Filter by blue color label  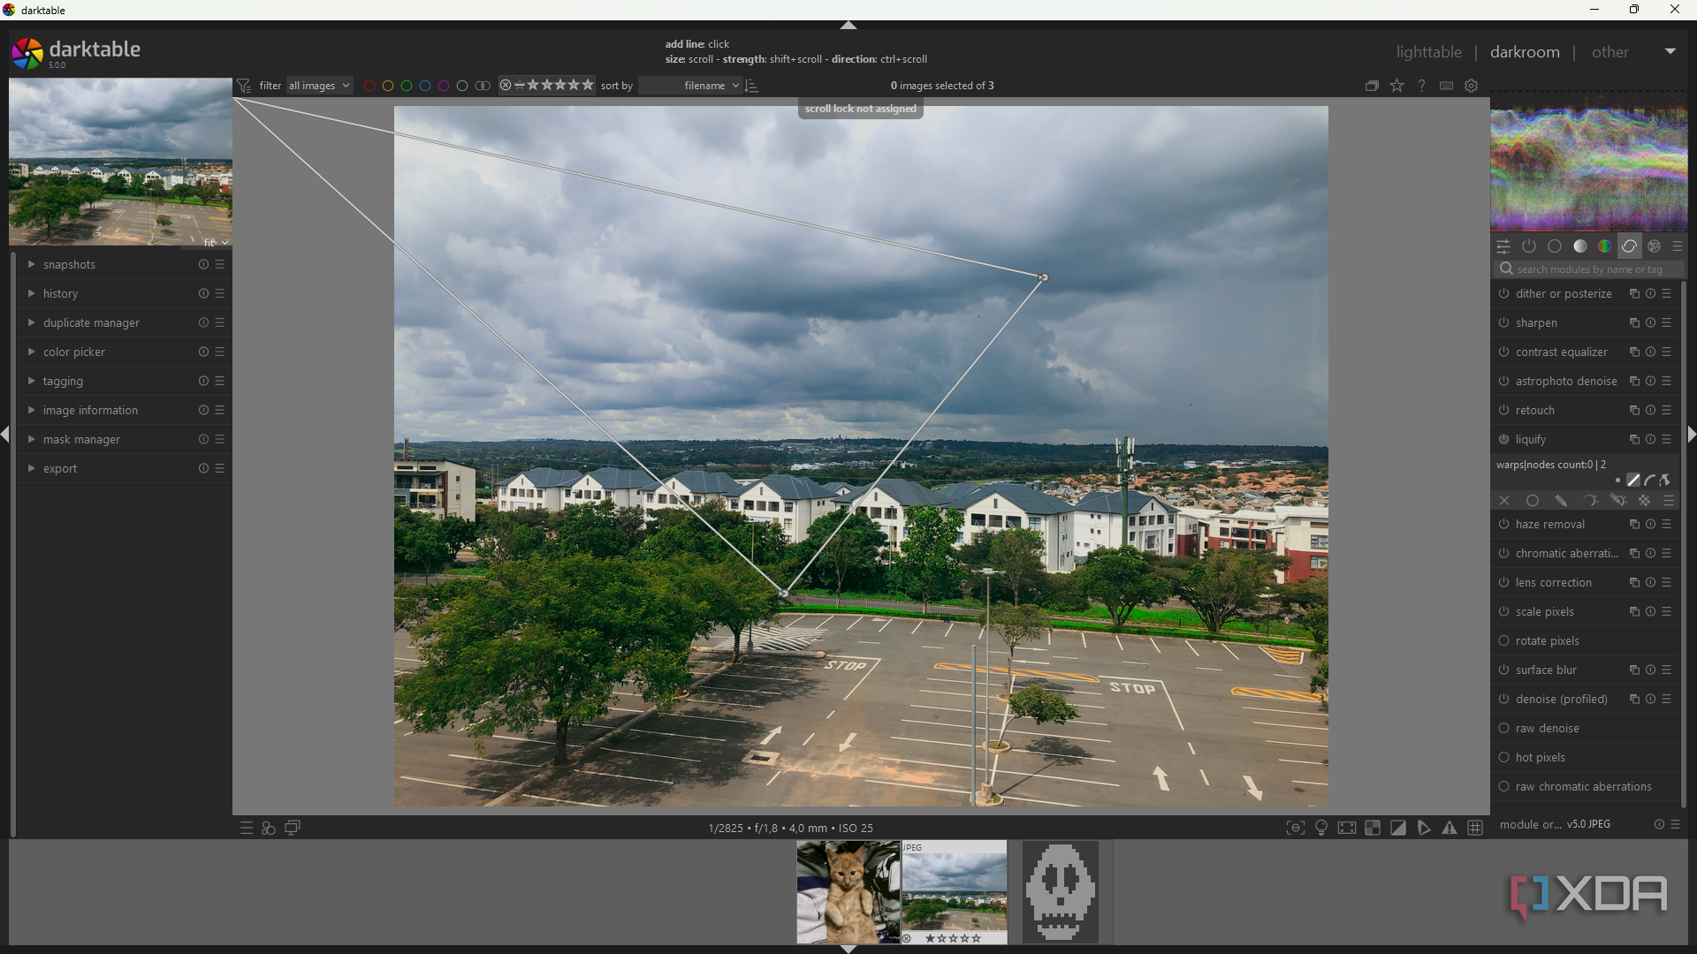[x=425, y=86]
